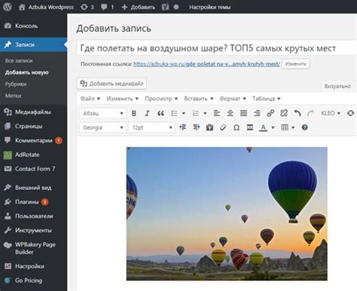
Task: Toggle bold formatting
Action: [x=134, y=113]
